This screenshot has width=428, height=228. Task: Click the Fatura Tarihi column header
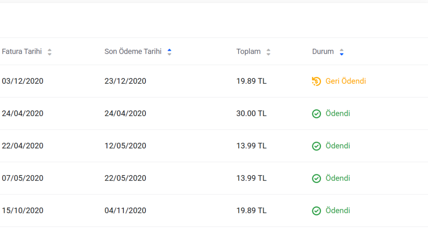(x=22, y=52)
